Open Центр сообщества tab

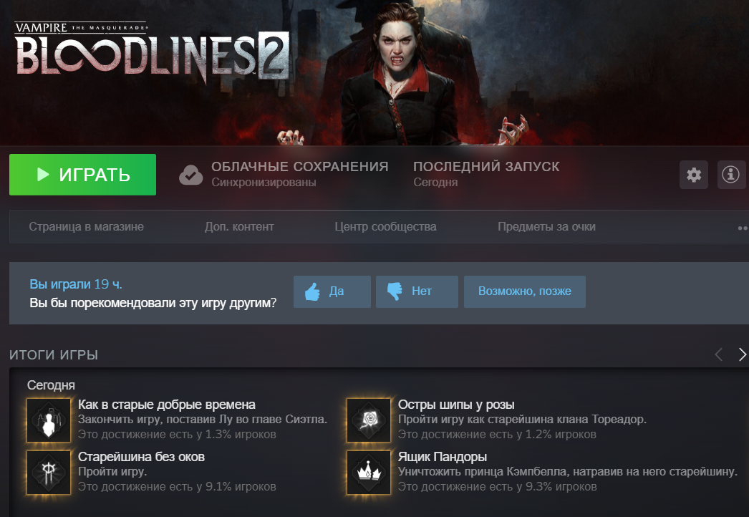[385, 226]
